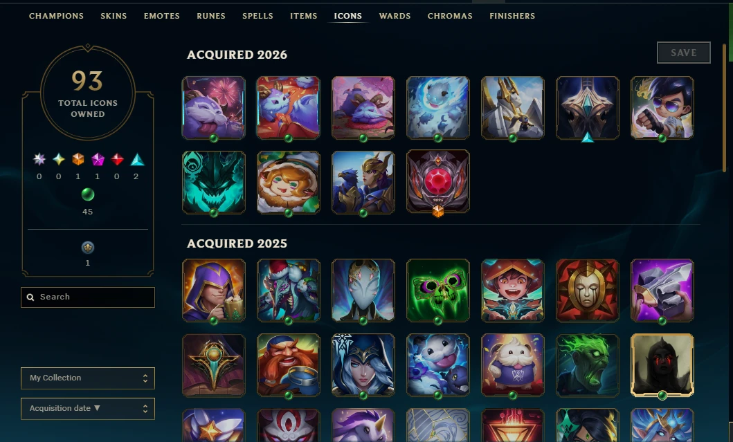Go to the Chromas tab

pos(450,16)
